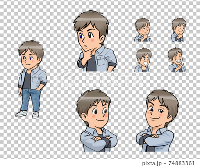The image size is (200, 167).
Task: Click the pointing finger of laughing boy
Action: pyautogui.click(x=182, y=65)
